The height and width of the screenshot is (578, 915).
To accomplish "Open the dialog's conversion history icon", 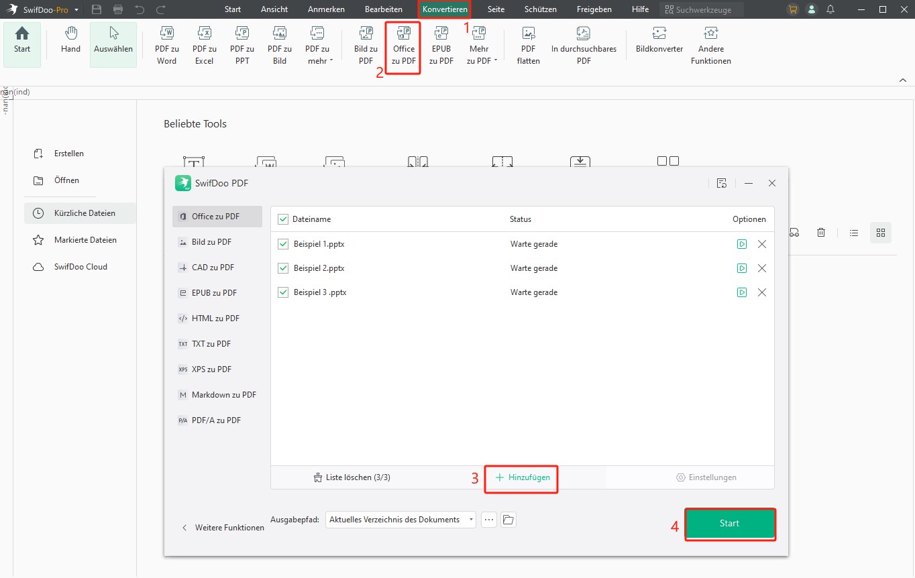I will [722, 183].
